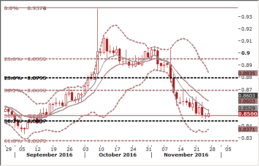This screenshot has width=259, height=166.
Task: Click the 0.8603 price tag with black background
Action: click(x=248, y=96)
